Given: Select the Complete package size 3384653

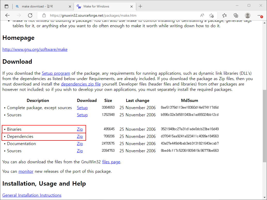Looking at the screenshot, I should [x=108, y=107].
